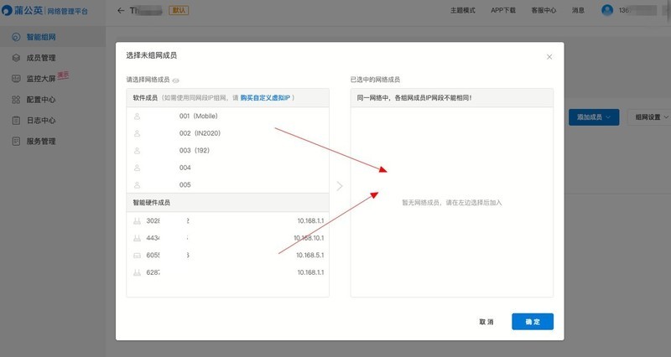Screen dimensions: 671x357
Task: Open 客服中心 from the top bar
Action: tap(544, 10)
